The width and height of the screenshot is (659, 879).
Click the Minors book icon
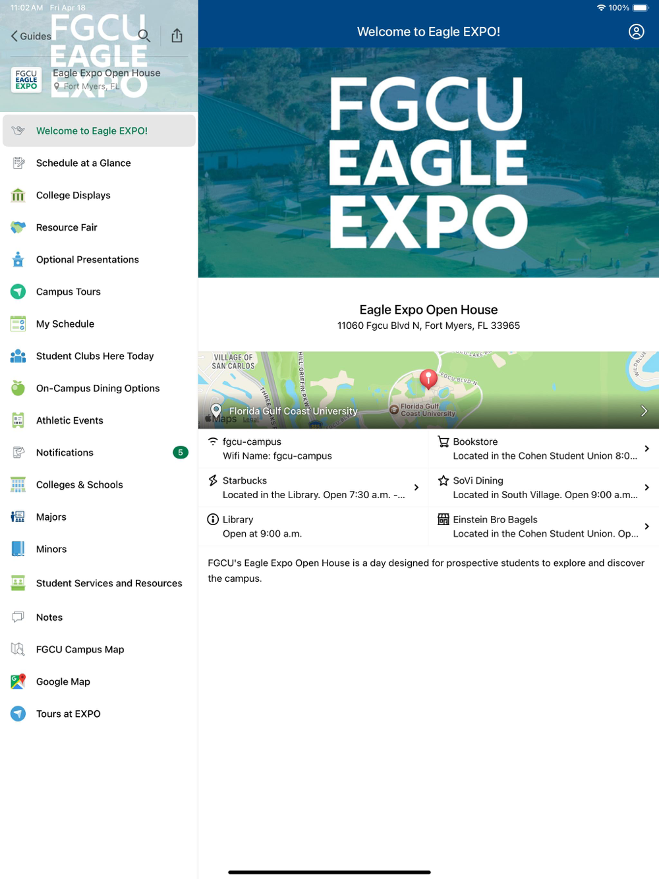pyautogui.click(x=18, y=549)
